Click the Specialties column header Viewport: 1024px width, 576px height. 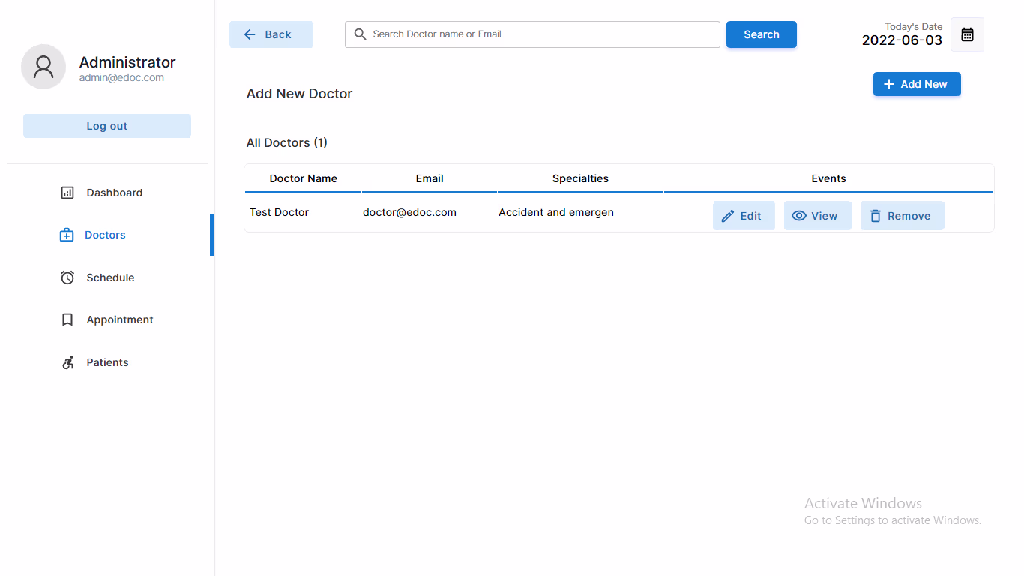coord(580,178)
